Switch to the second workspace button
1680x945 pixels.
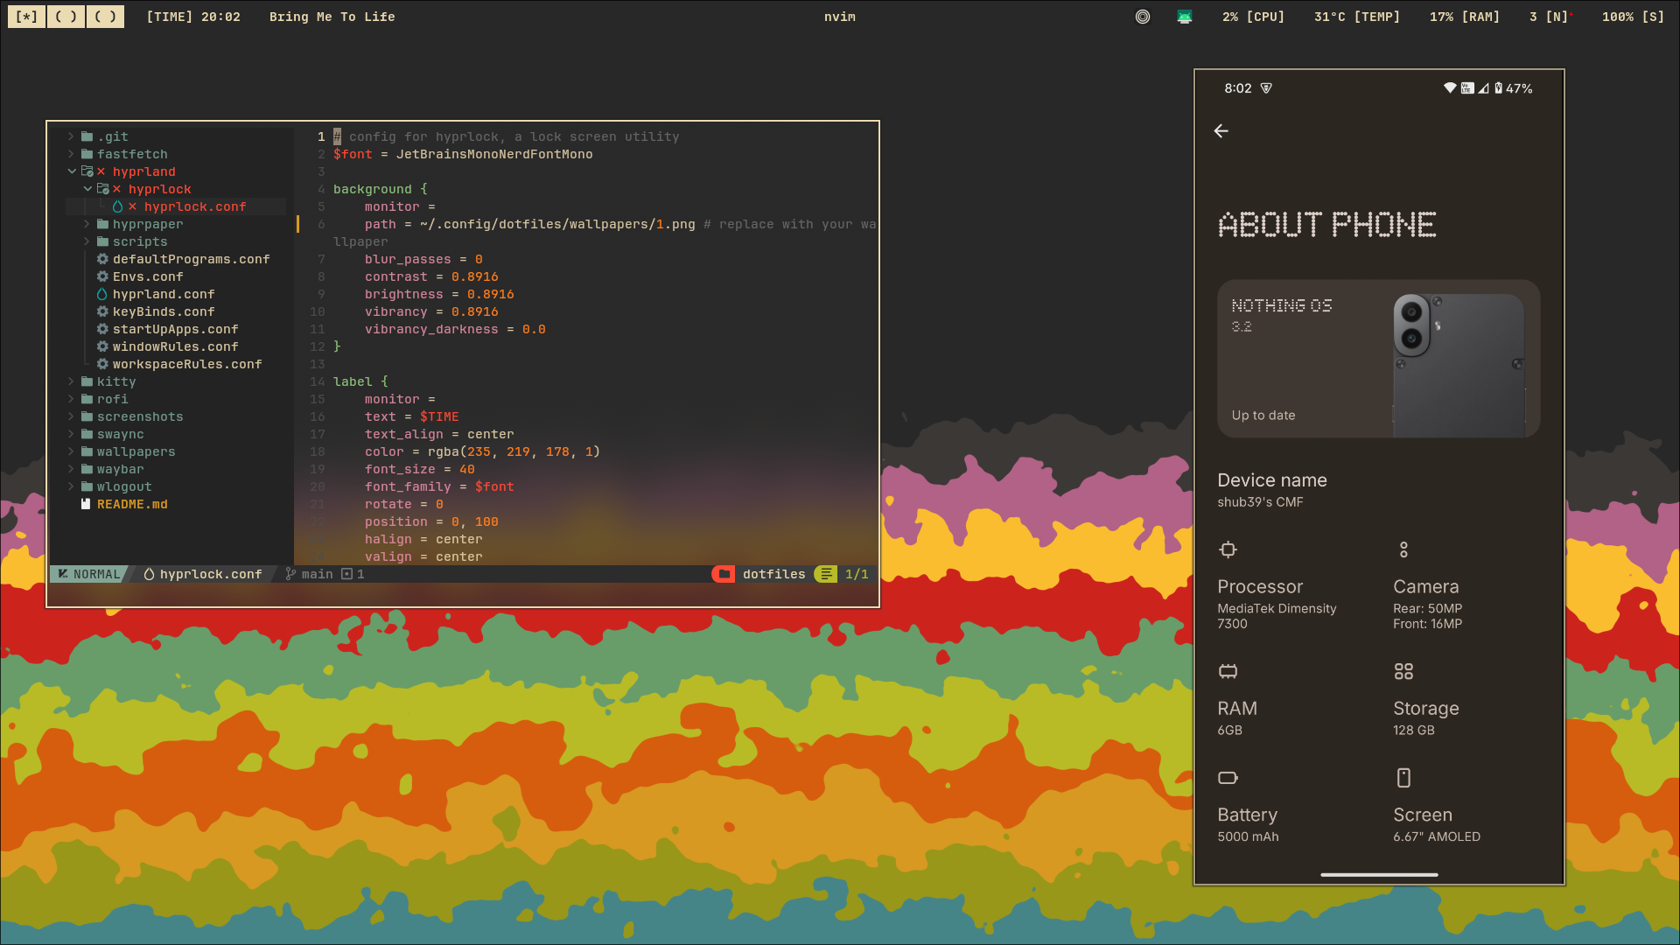[66, 17]
